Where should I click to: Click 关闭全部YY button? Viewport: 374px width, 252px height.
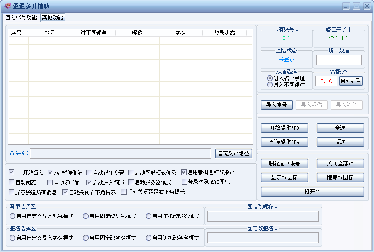(340, 164)
